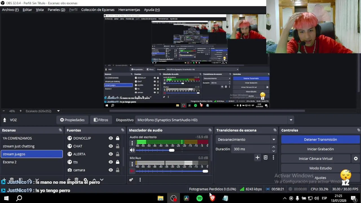
Task: Open Filtros for the VOZ source
Action: point(101,120)
